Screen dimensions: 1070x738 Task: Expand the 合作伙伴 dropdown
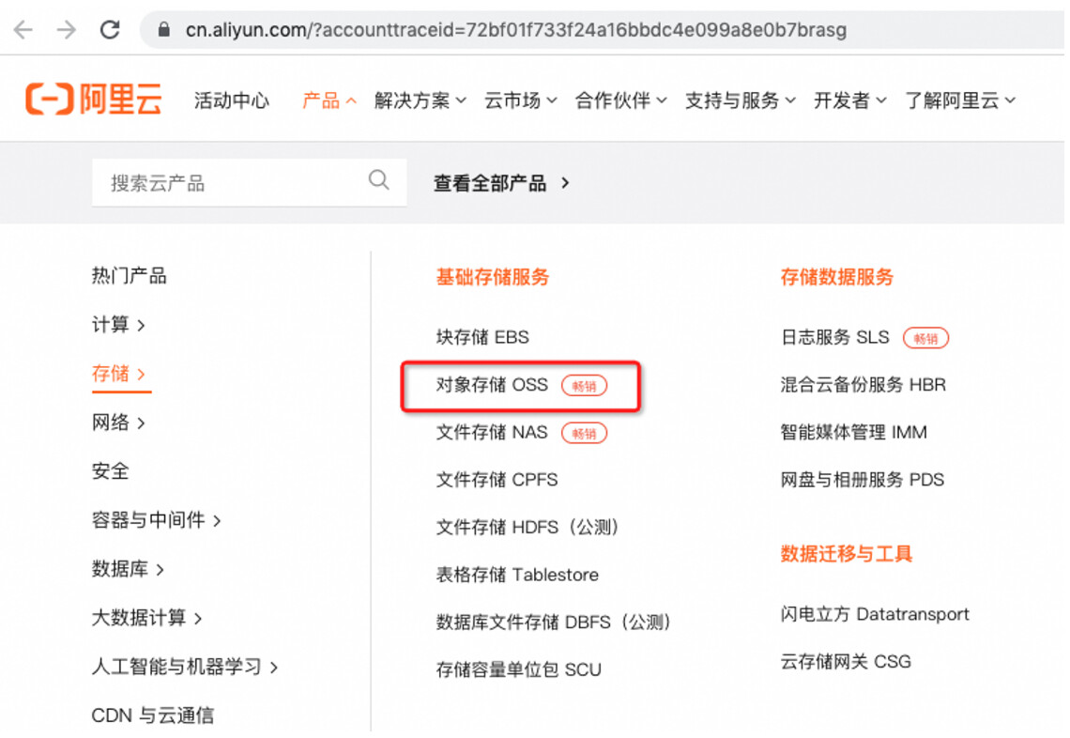coord(621,100)
